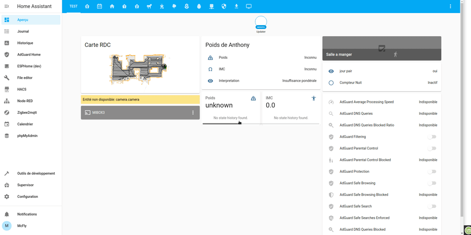Open the dashboard three-dot overflow menu
The image size is (471, 235).
coord(450,6)
